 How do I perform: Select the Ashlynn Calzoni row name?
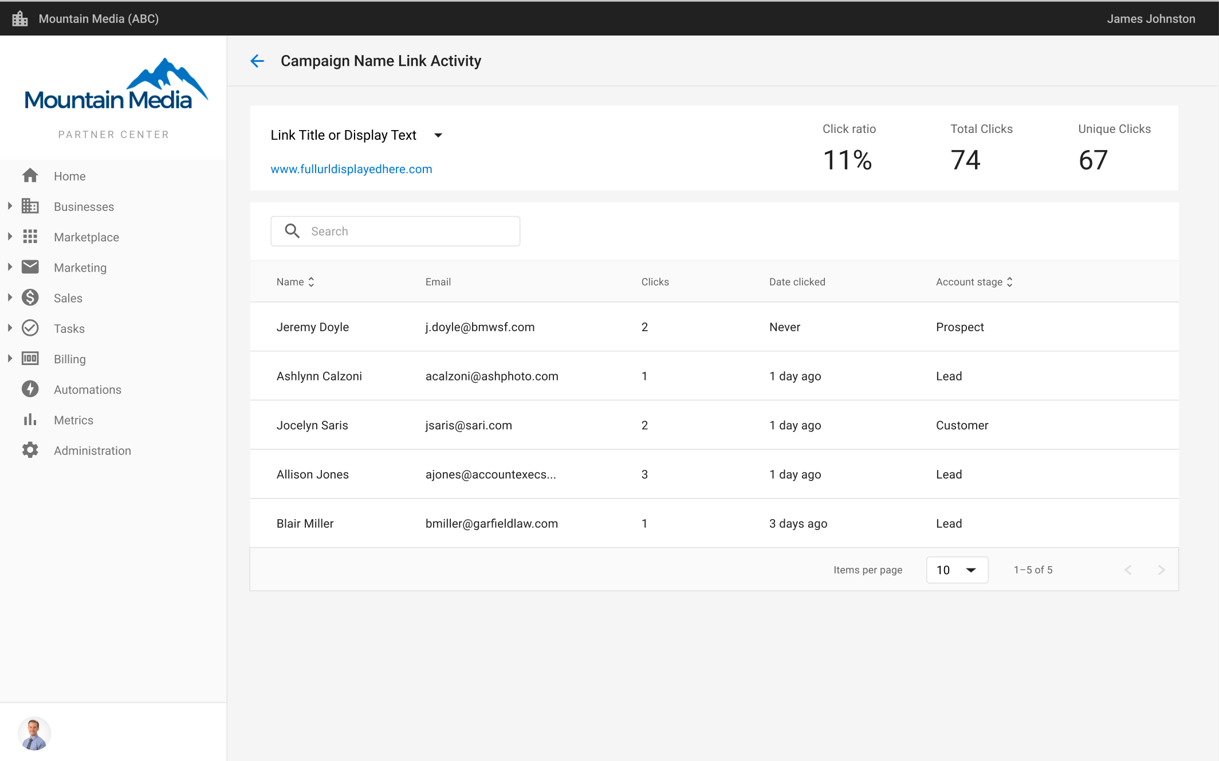tap(319, 376)
